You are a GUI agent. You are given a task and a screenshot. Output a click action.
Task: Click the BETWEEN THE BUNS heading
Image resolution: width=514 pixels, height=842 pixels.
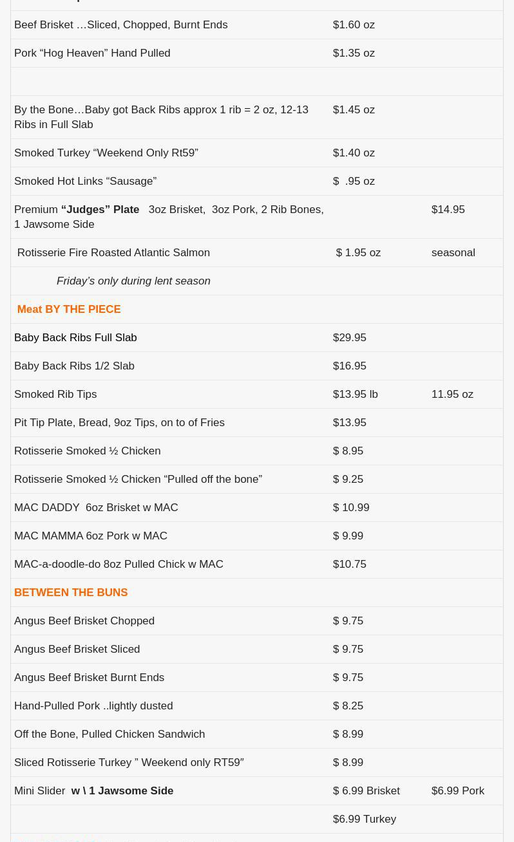[x=71, y=592]
